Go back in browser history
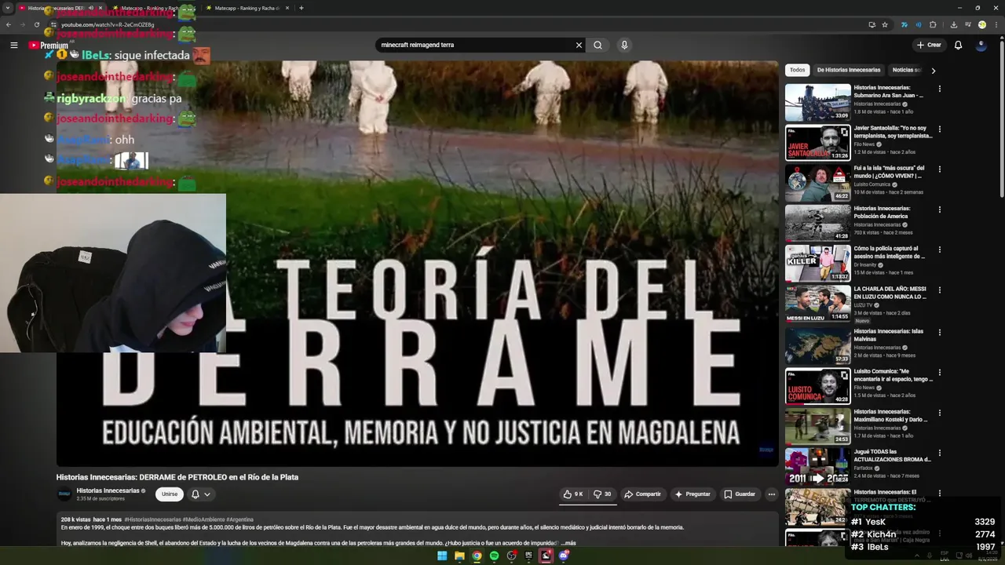This screenshot has width=1005, height=565. 9,24
